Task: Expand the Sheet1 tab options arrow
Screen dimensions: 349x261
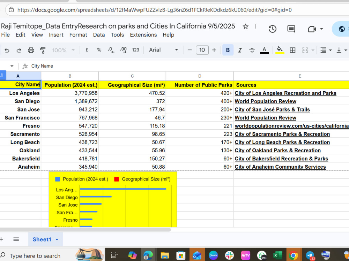Action: 57,239
